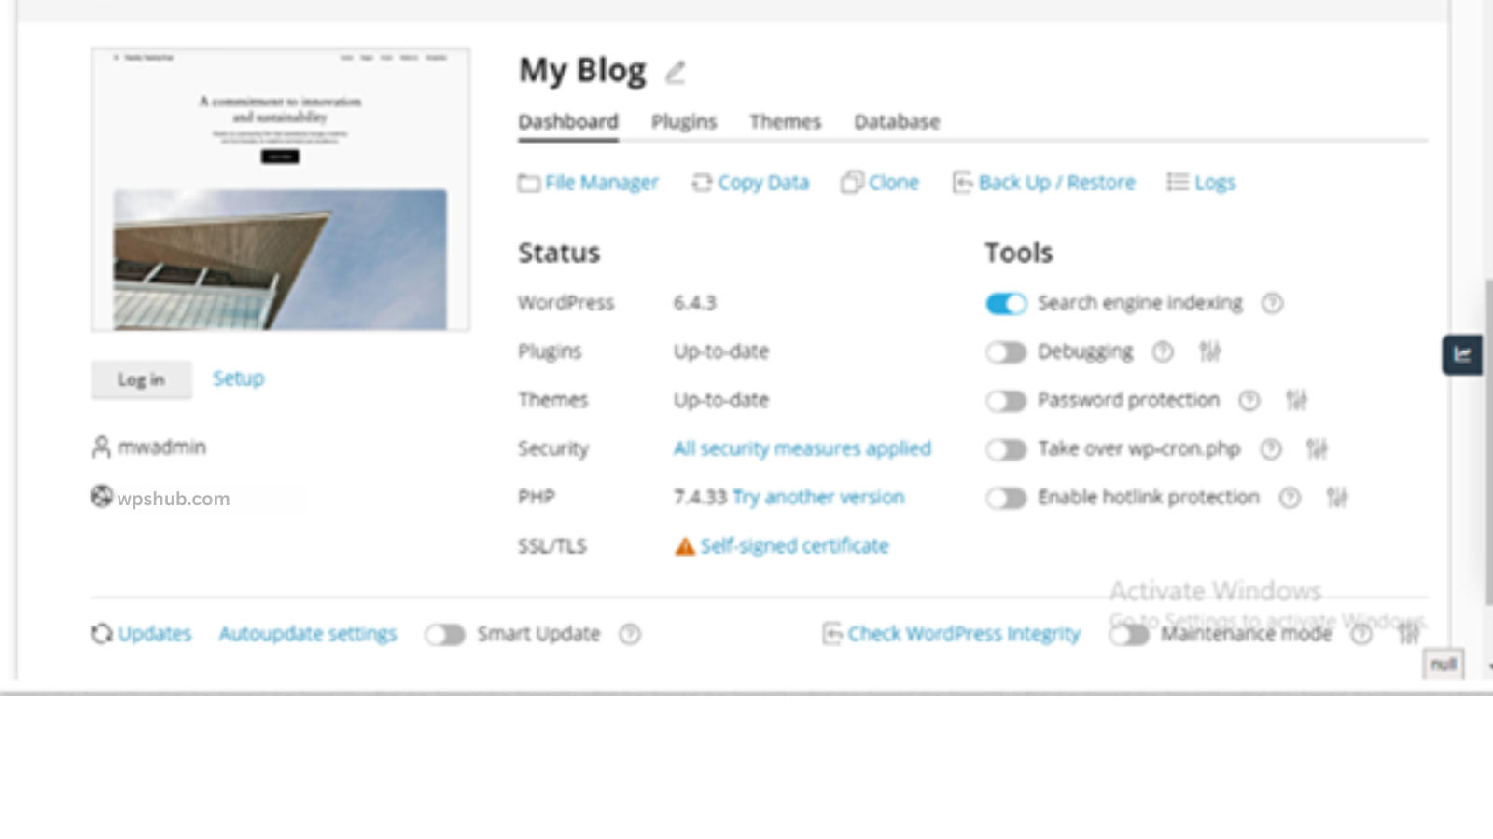Disable the Search engine indexing toggle

click(x=1006, y=304)
